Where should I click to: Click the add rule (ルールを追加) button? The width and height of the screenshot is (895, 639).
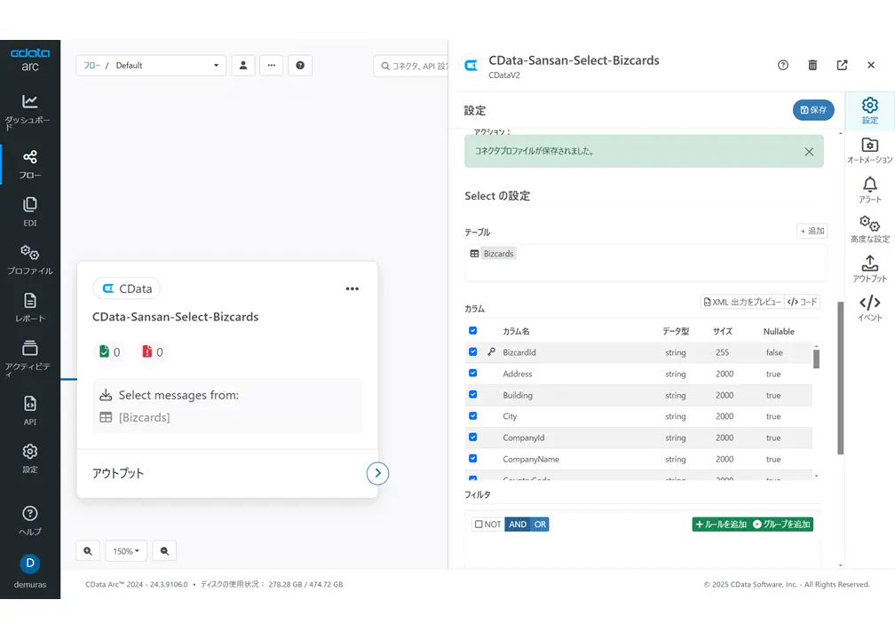720,525
